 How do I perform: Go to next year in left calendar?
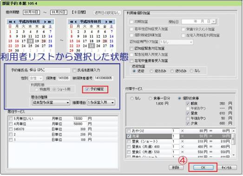tap(49, 22)
